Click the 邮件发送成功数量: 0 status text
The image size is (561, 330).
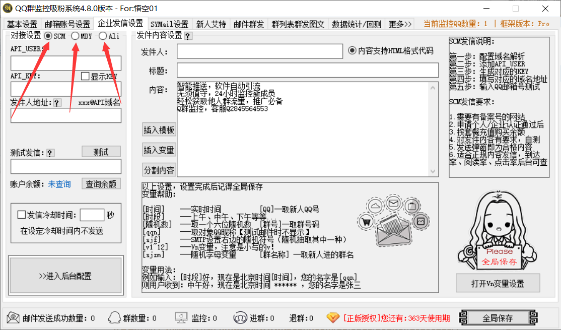tap(59, 318)
